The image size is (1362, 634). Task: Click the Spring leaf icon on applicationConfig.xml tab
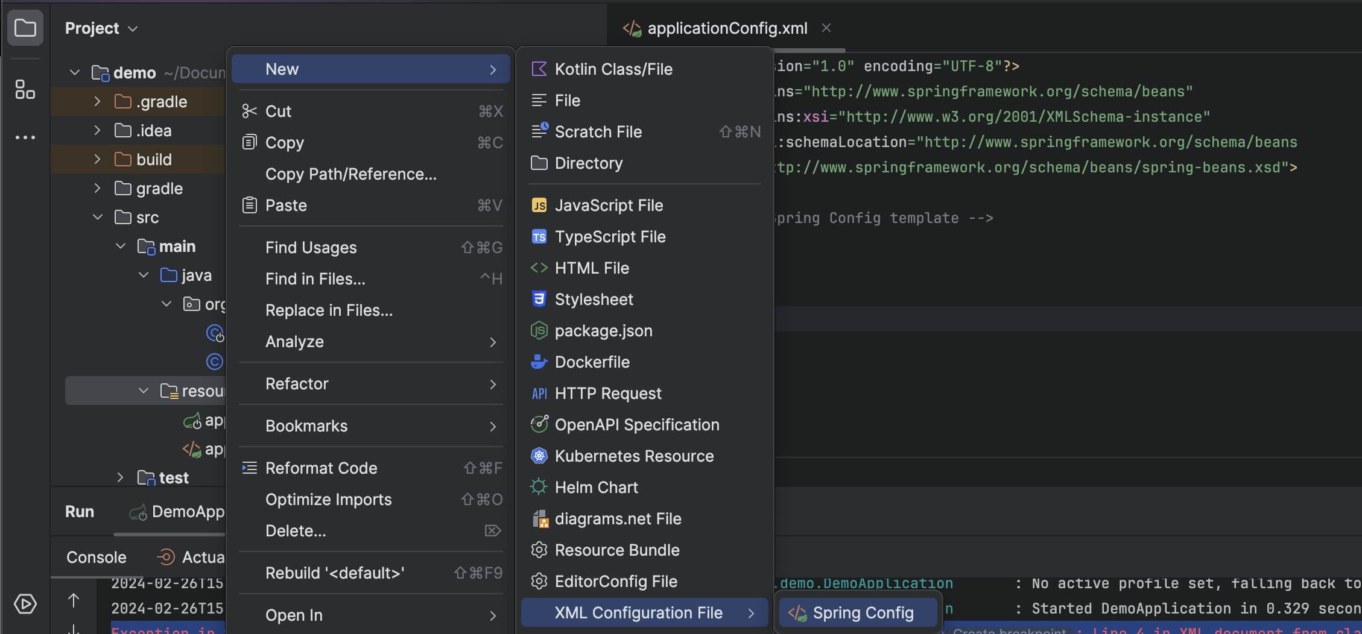632,28
